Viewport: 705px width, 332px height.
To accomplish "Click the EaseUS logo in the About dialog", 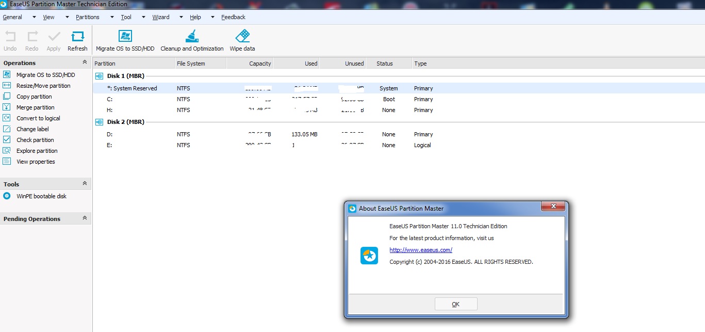I will 369,256.
